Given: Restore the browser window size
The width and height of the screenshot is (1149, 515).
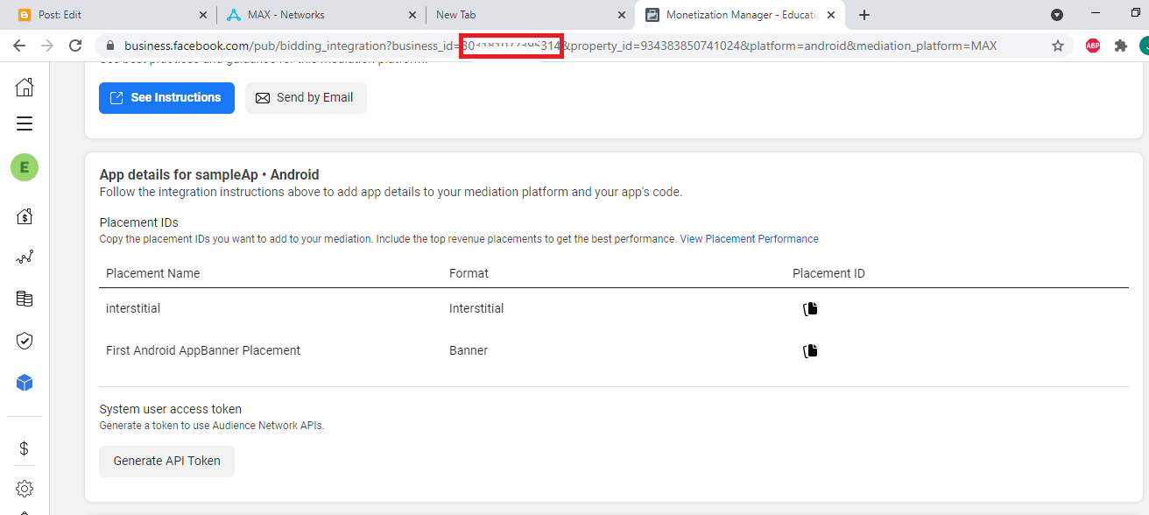Looking at the screenshot, I should pos(1136,13).
